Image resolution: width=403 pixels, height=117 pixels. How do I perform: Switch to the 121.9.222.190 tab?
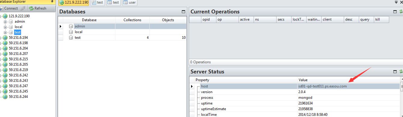(x=74, y=3)
